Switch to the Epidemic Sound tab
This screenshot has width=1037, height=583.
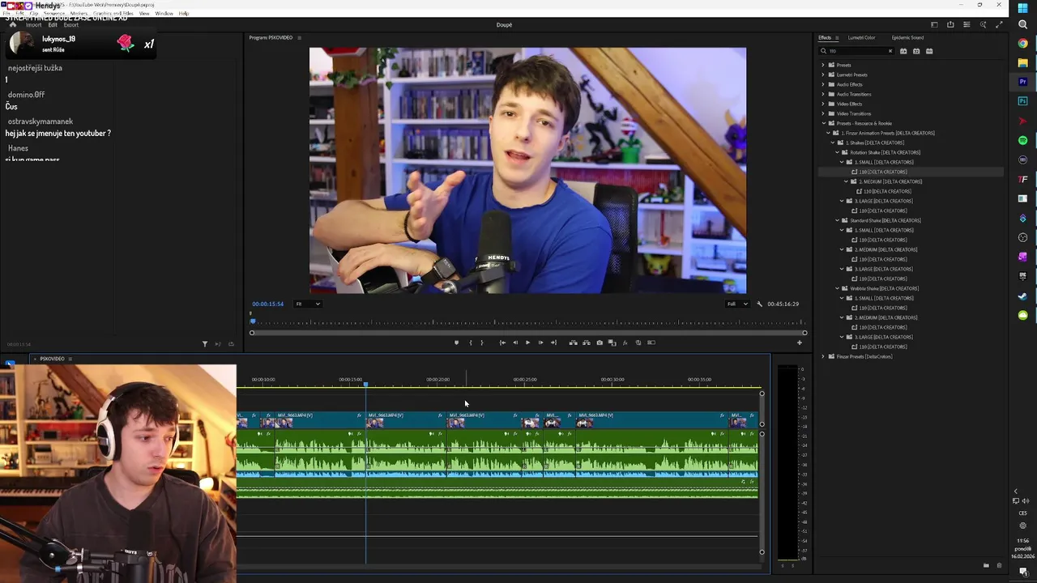tap(907, 37)
